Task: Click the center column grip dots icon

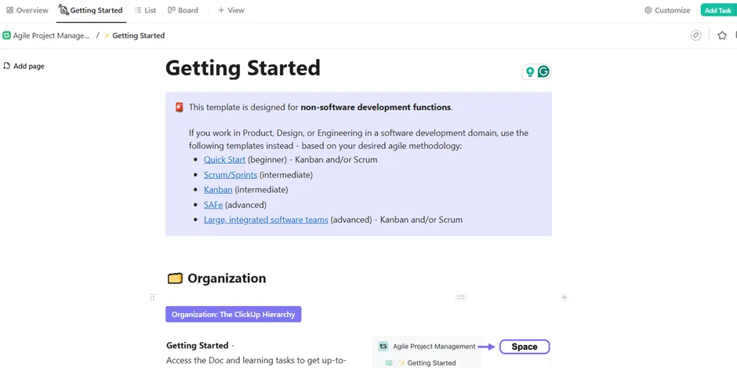Action: 461,297
